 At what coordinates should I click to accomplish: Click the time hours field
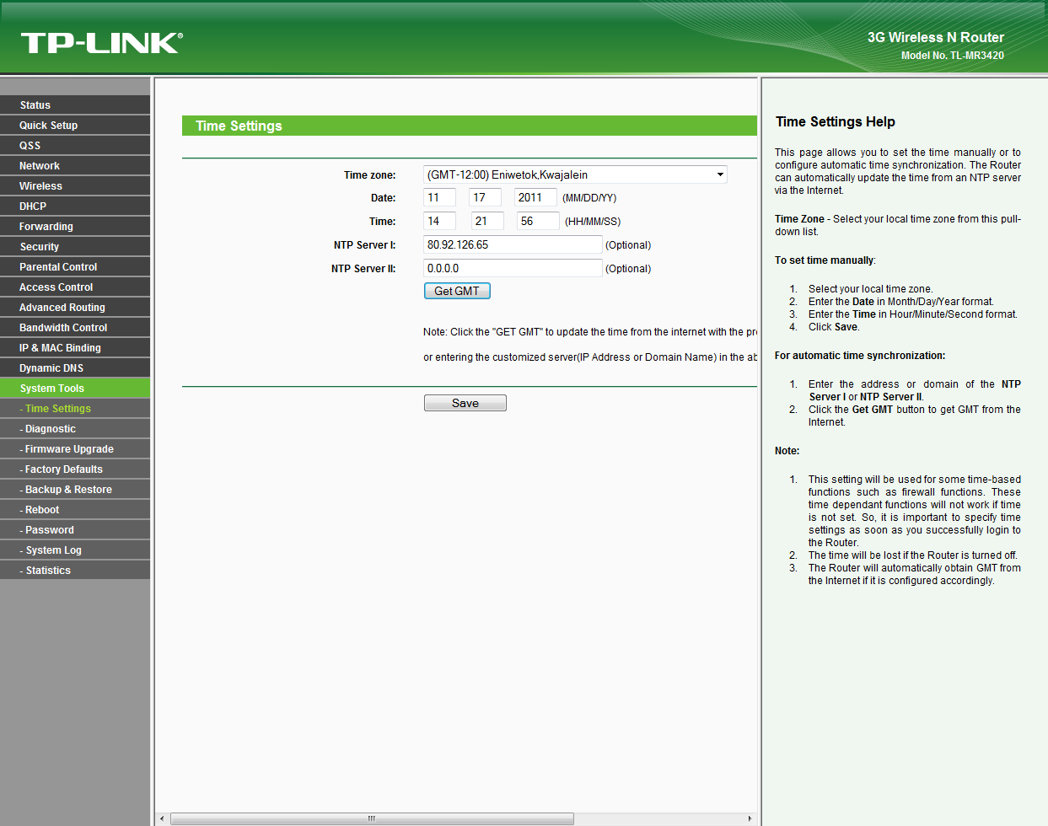click(439, 221)
